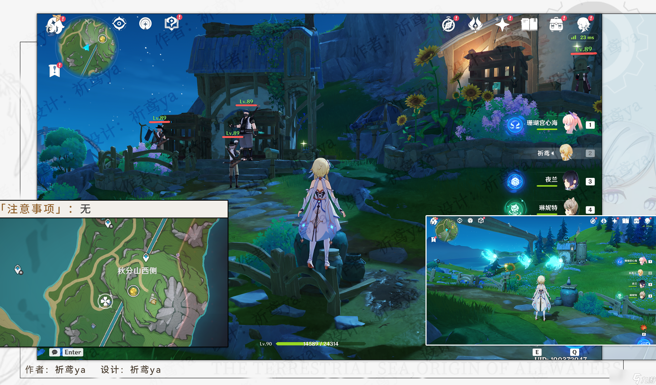Open the Paimon menu icon

click(x=55, y=25)
